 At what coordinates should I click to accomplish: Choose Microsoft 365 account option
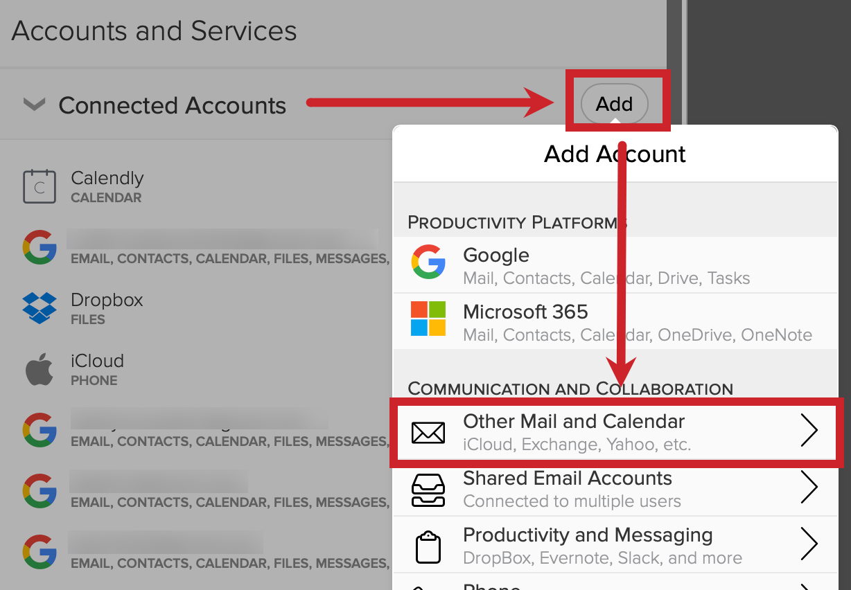click(615, 321)
